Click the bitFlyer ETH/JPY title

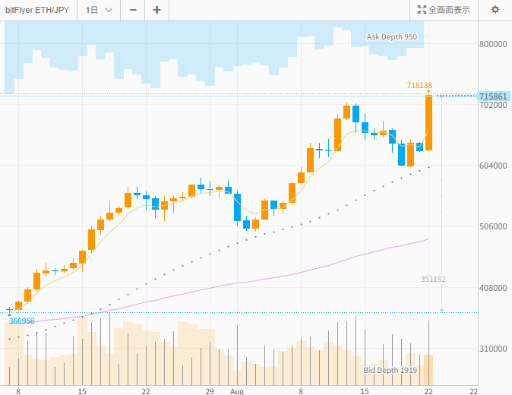click(x=37, y=10)
